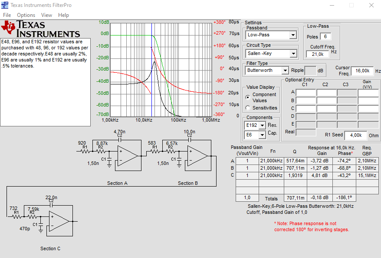Click Optional Entry C2 field for row B
Image resolution: width=381 pixels, height=258 pixels.
[327, 100]
